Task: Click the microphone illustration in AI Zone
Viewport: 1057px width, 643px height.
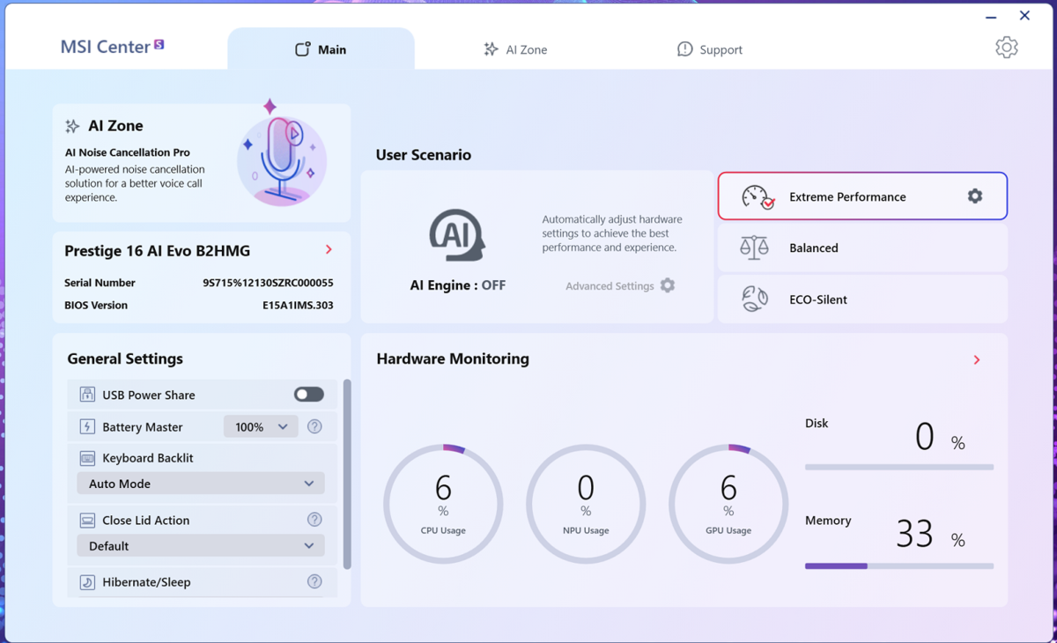Action: [282, 153]
